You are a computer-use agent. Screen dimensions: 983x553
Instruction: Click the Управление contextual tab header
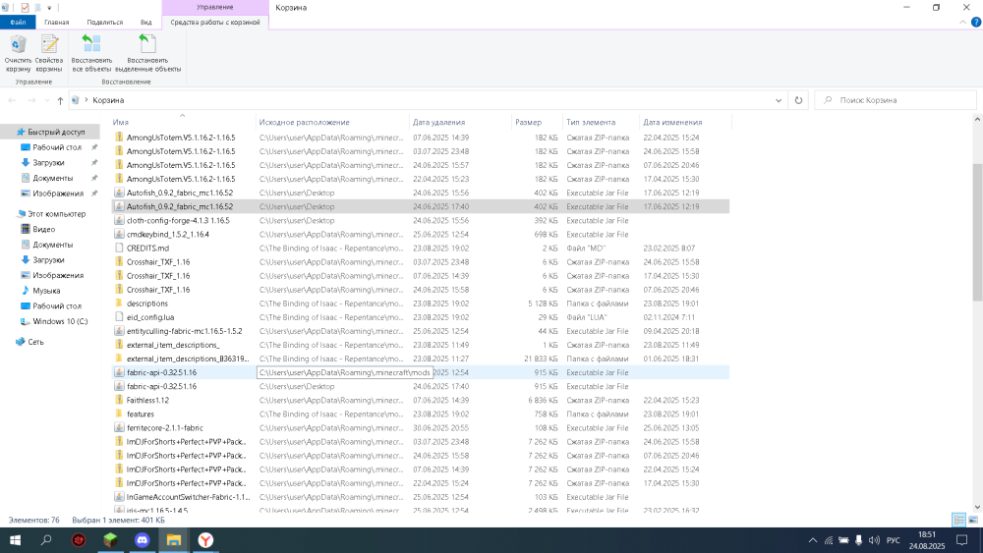tap(215, 7)
